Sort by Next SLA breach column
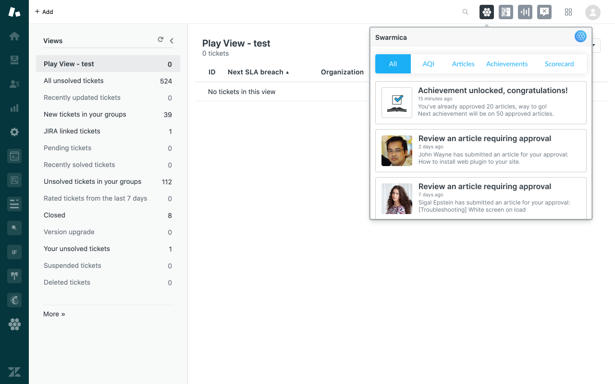The width and height of the screenshot is (615, 384). [258, 72]
